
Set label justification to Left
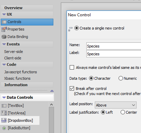coord(103,112)
